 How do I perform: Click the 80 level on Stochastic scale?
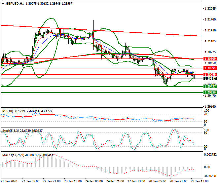pos(205,133)
